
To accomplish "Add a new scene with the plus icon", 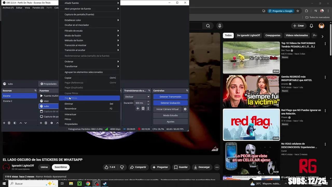I will pos(4,123).
